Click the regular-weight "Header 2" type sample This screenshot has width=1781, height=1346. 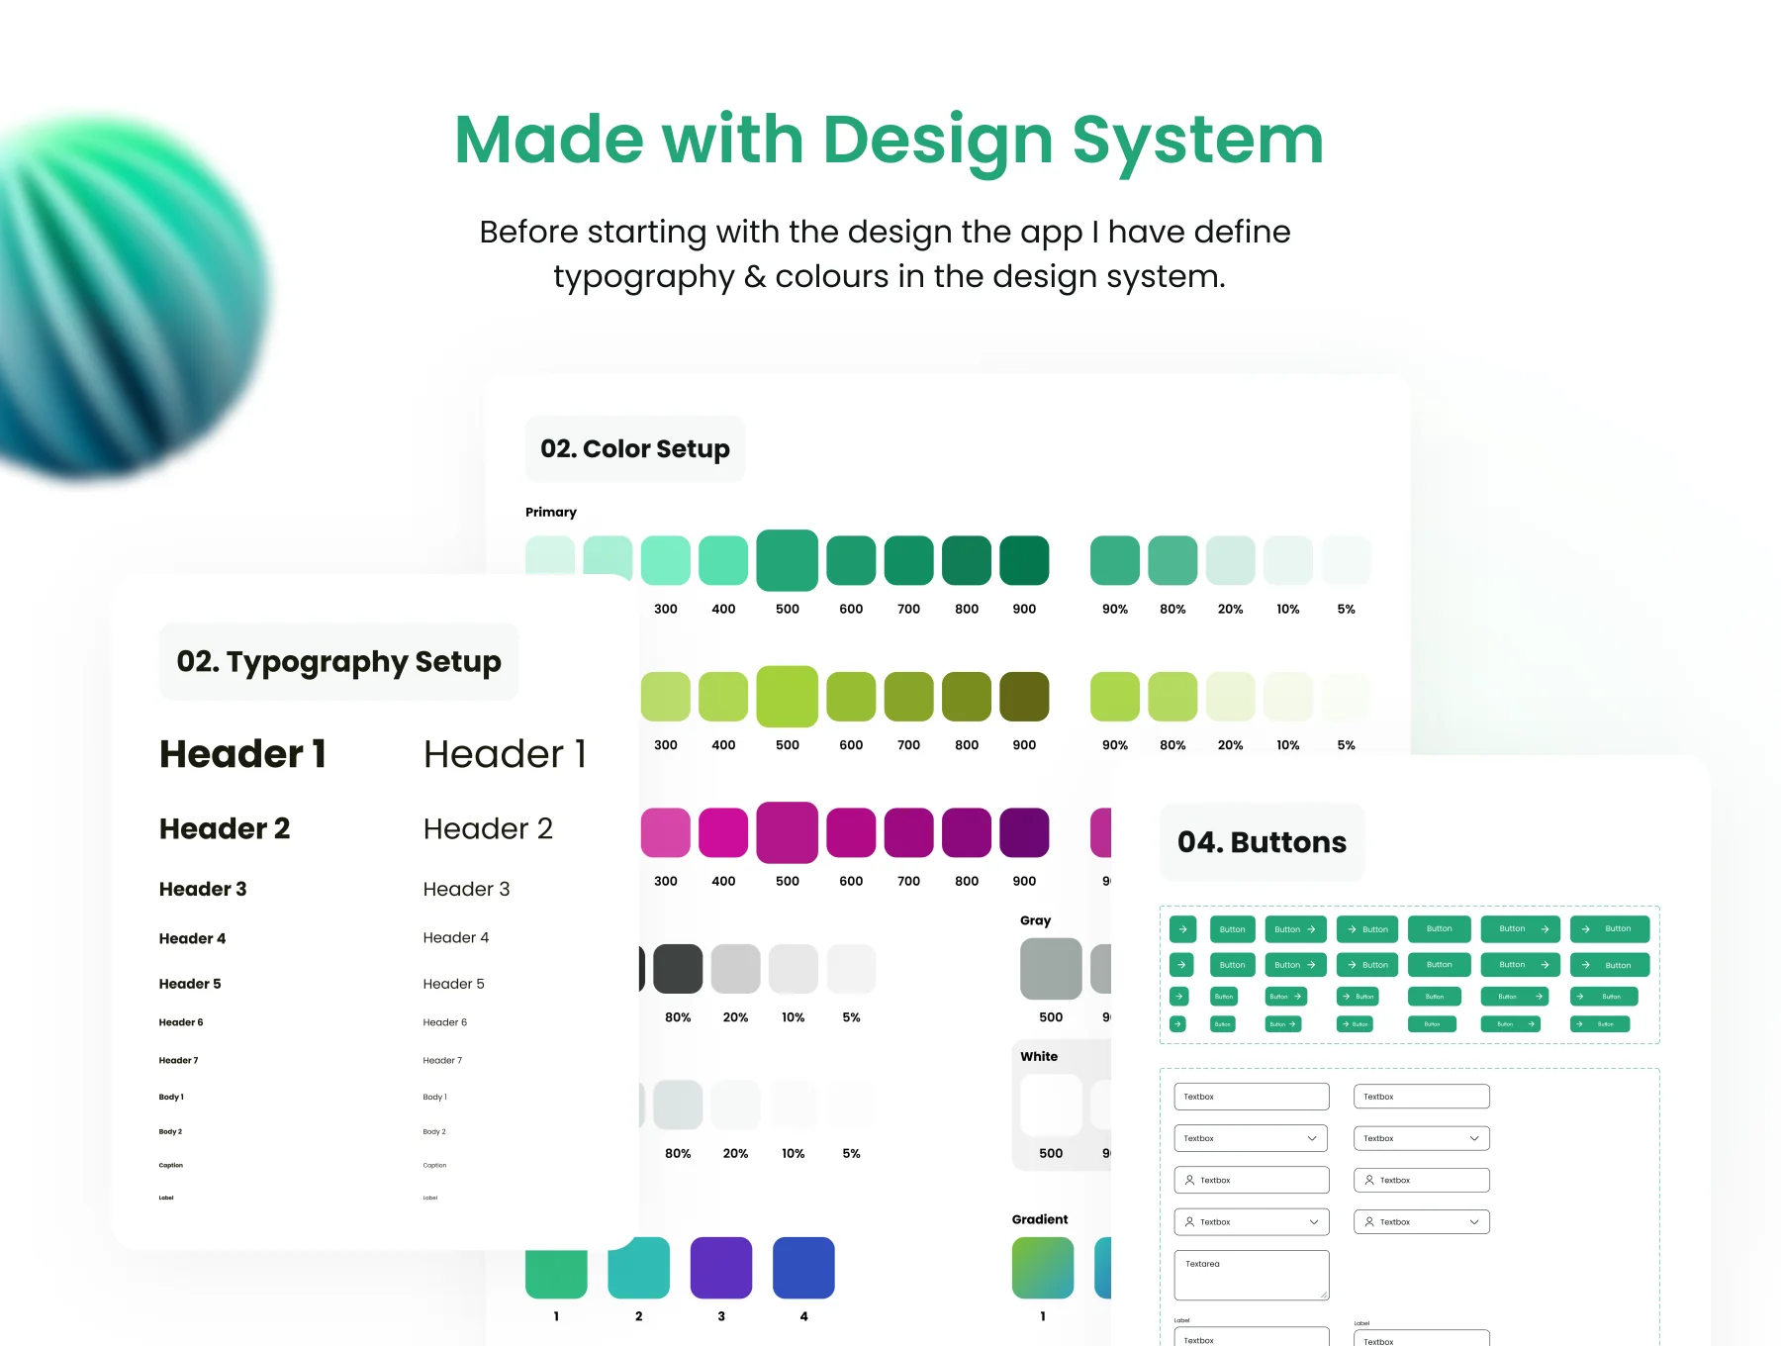click(488, 828)
